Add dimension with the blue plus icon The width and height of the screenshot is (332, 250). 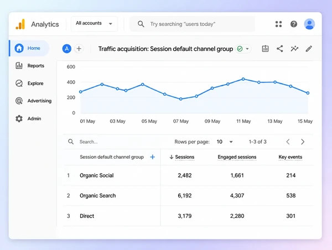click(x=153, y=157)
